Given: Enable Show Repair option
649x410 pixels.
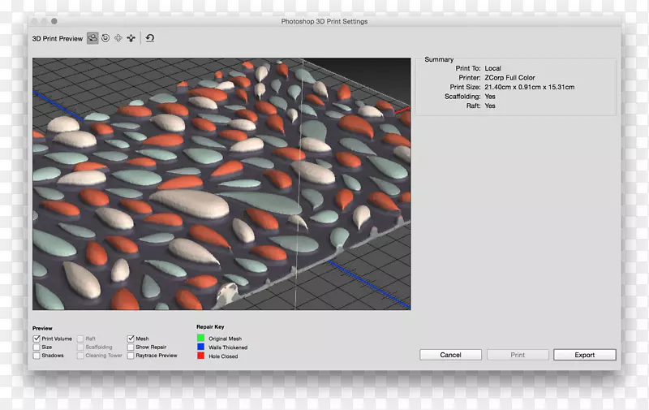Looking at the screenshot, I should click(131, 347).
